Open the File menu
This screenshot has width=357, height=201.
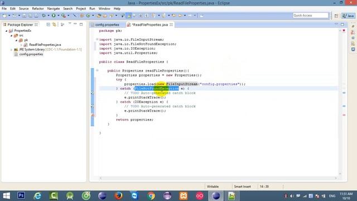point(4,9)
